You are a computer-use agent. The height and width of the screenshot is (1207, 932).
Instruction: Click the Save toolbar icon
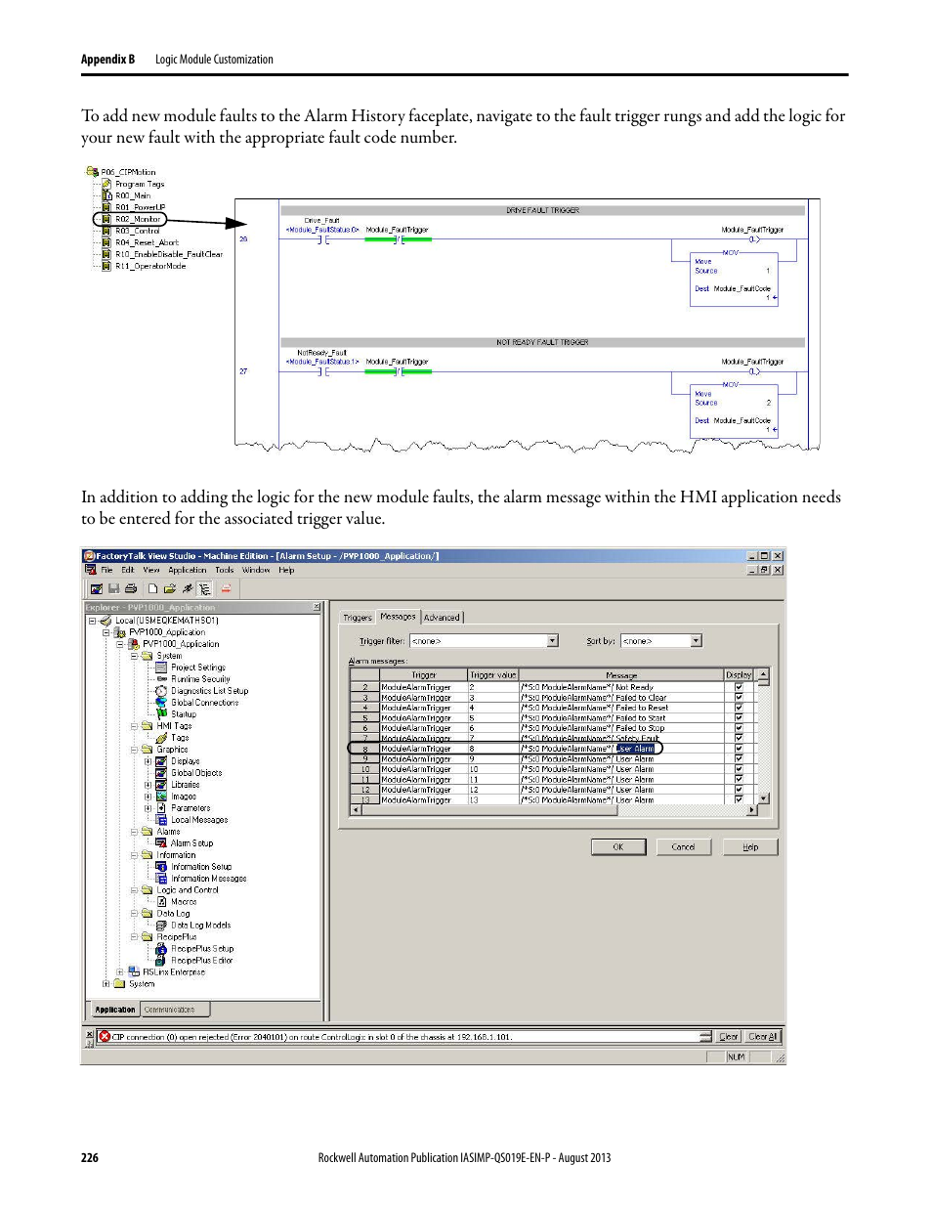tap(113, 588)
